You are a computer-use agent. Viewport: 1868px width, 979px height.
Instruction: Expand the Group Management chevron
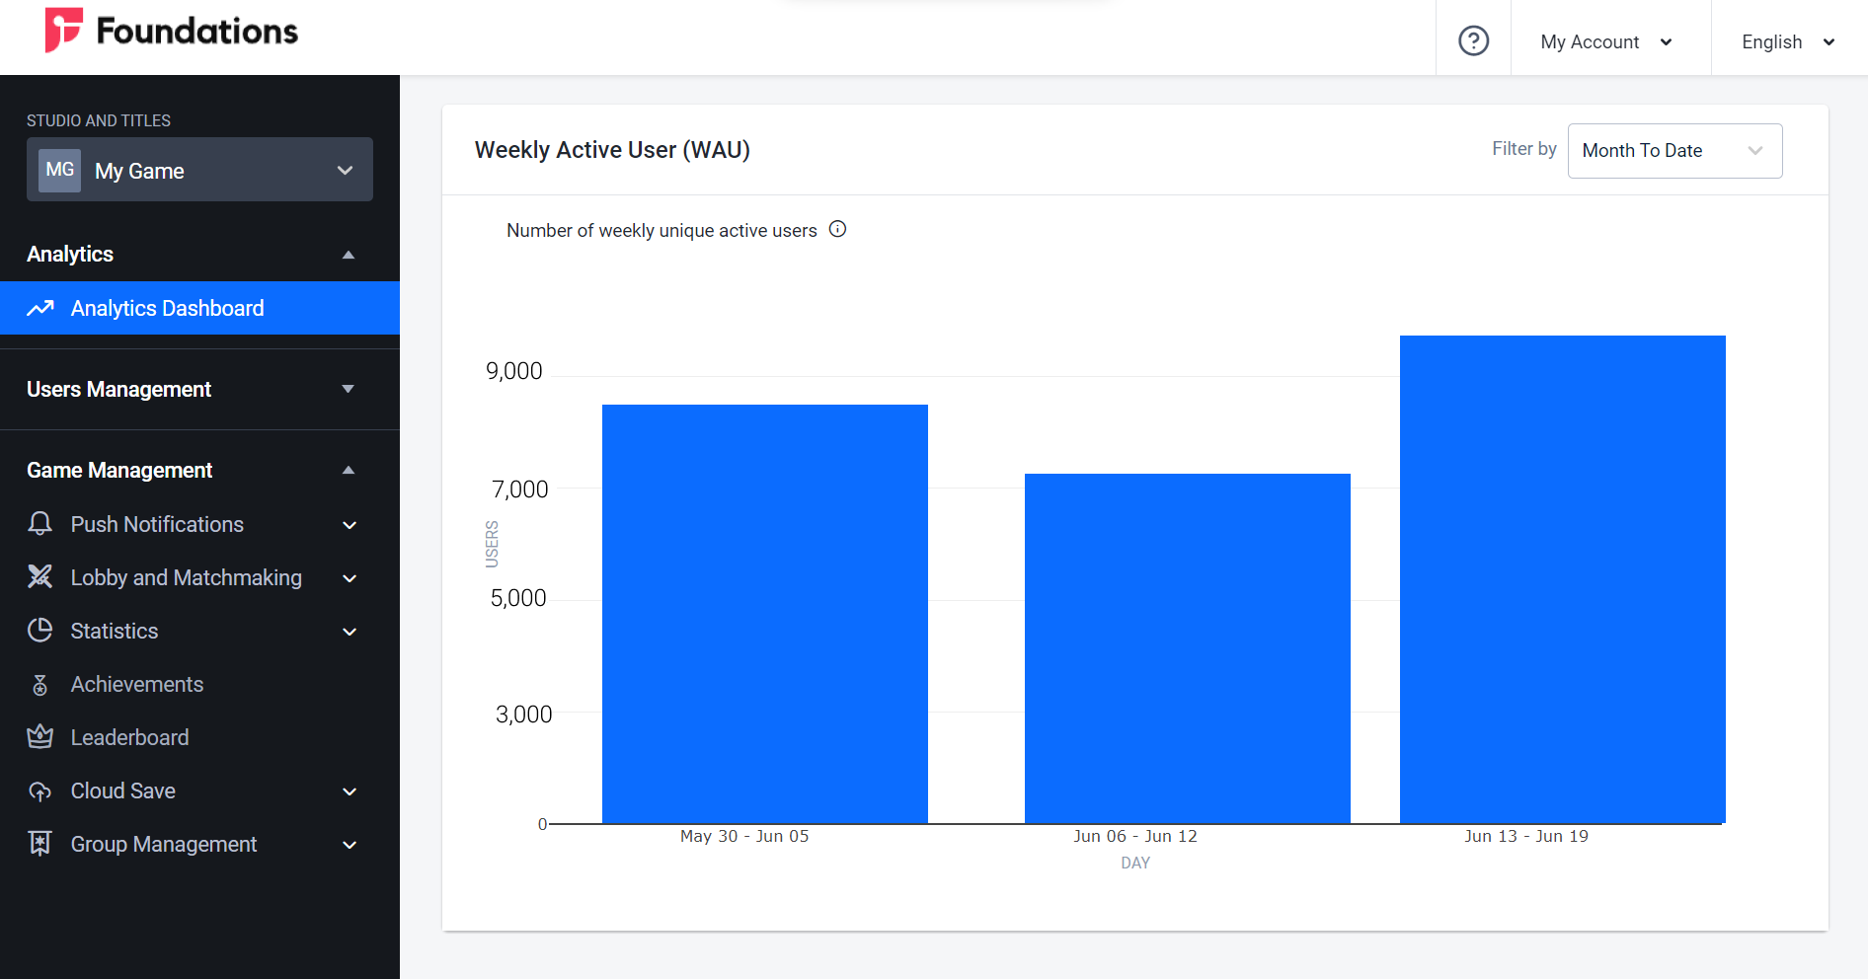[350, 845]
